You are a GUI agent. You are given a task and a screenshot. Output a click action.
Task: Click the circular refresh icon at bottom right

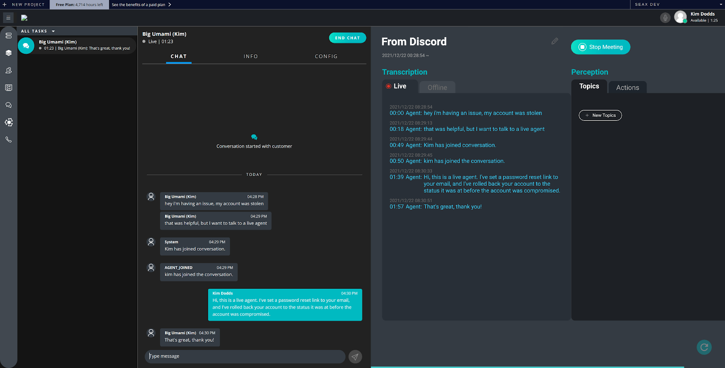pos(704,347)
